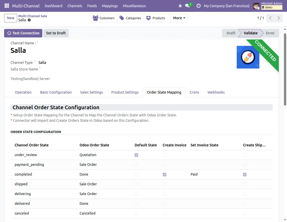Open the Mappings menu
Image resolution: width=287 pixels, height=222 pixels.
pos(110,6)
